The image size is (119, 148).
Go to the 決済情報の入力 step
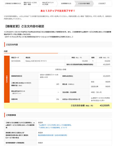pyautogui.click(x=66, y=4)
